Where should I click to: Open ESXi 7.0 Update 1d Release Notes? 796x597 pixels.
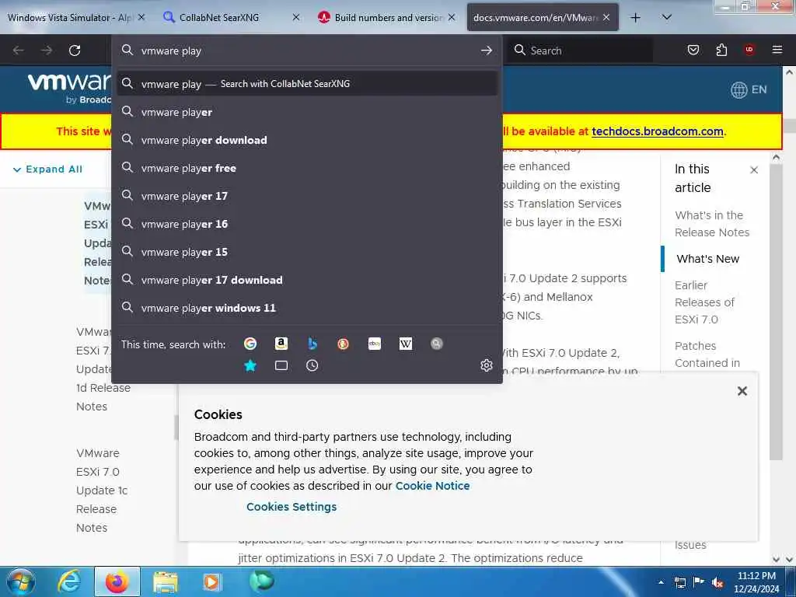pyautogui.click(x=103, y=369)
